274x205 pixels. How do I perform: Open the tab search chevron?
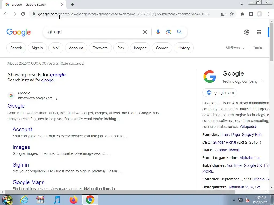[x=242, y=5]
